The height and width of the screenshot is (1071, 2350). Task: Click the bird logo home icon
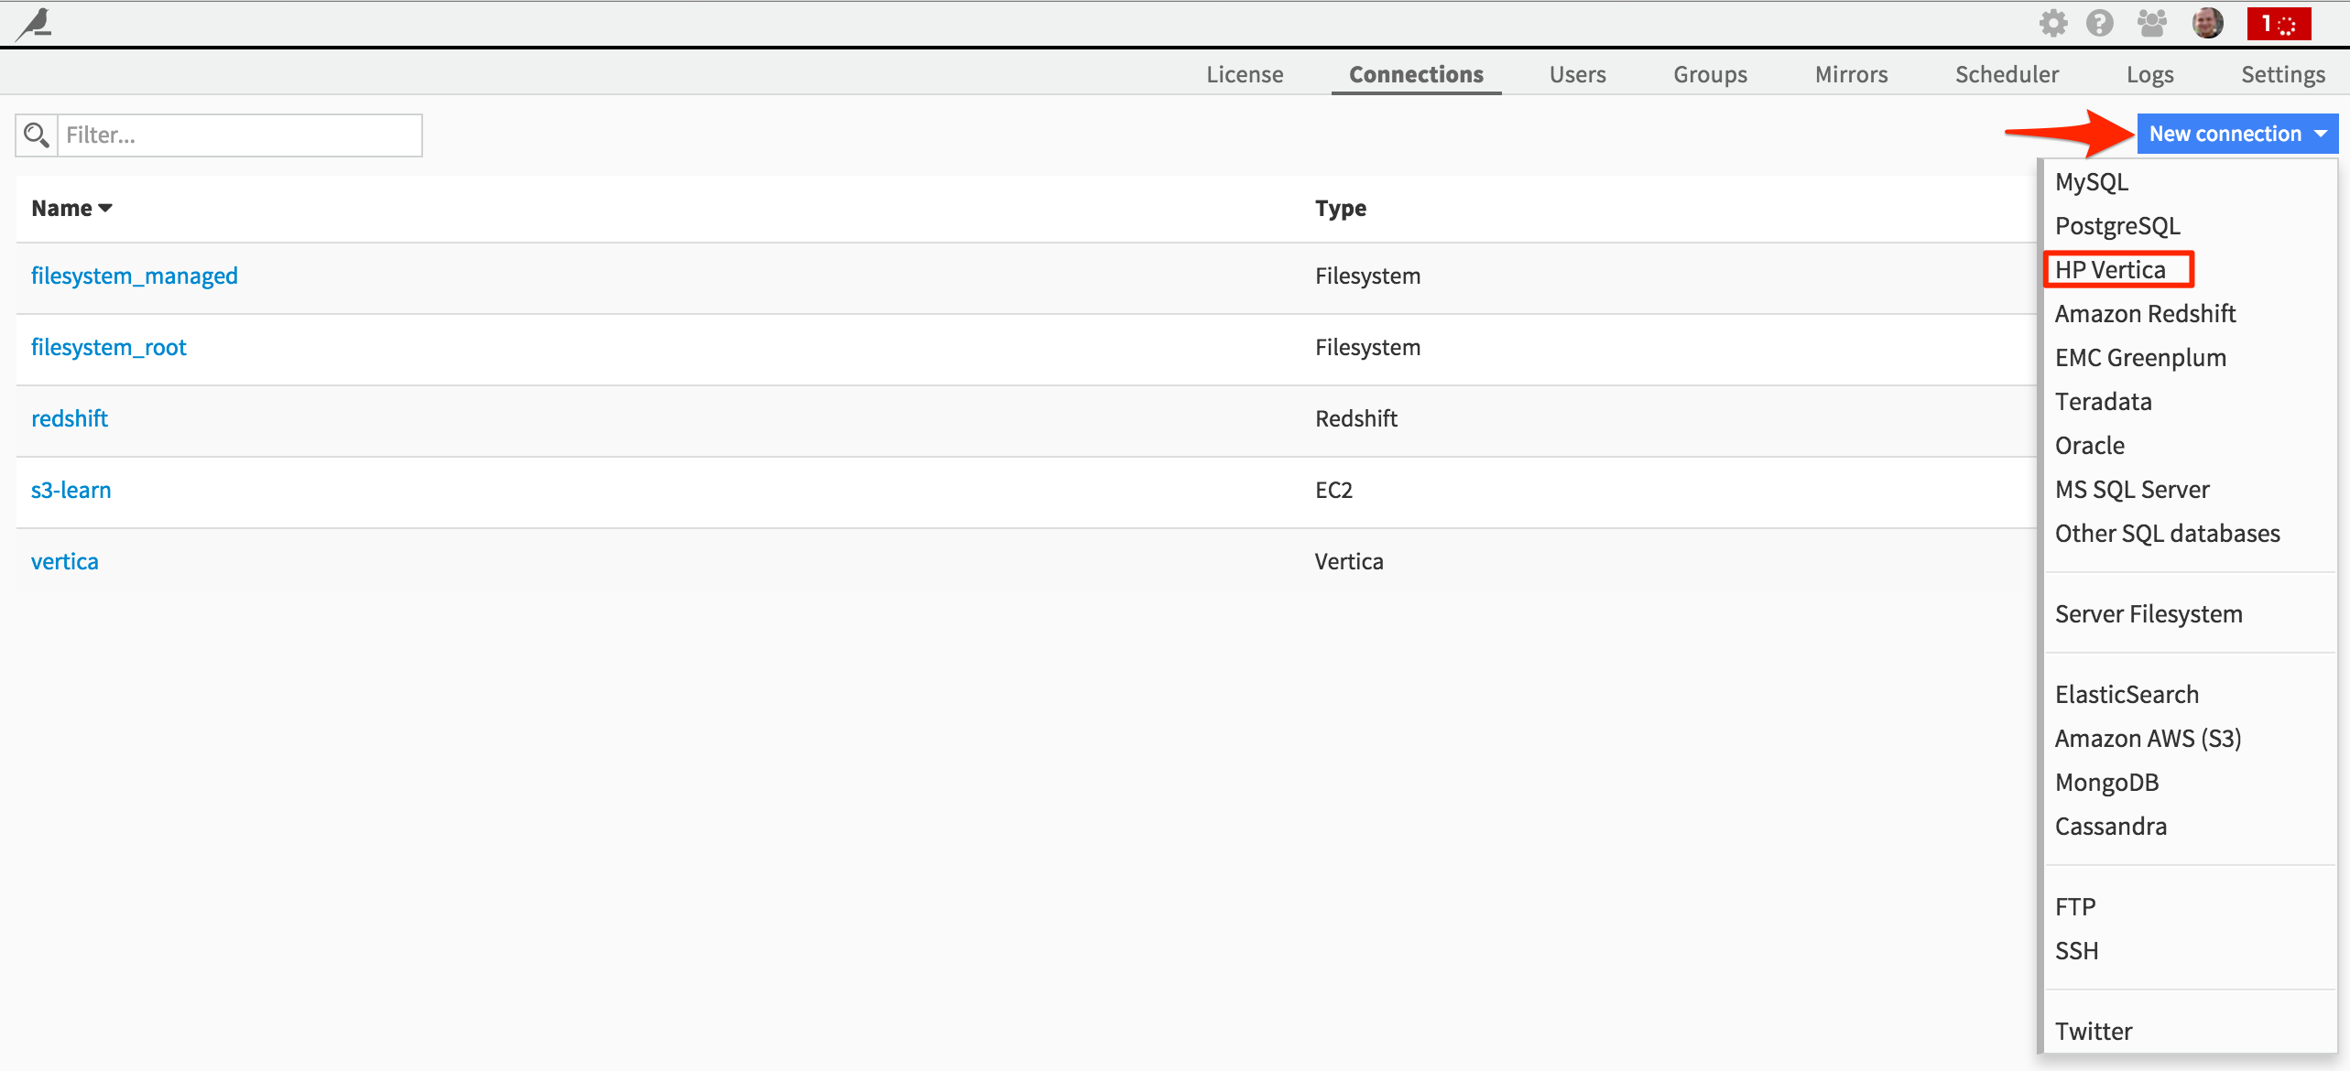point(35,24)
